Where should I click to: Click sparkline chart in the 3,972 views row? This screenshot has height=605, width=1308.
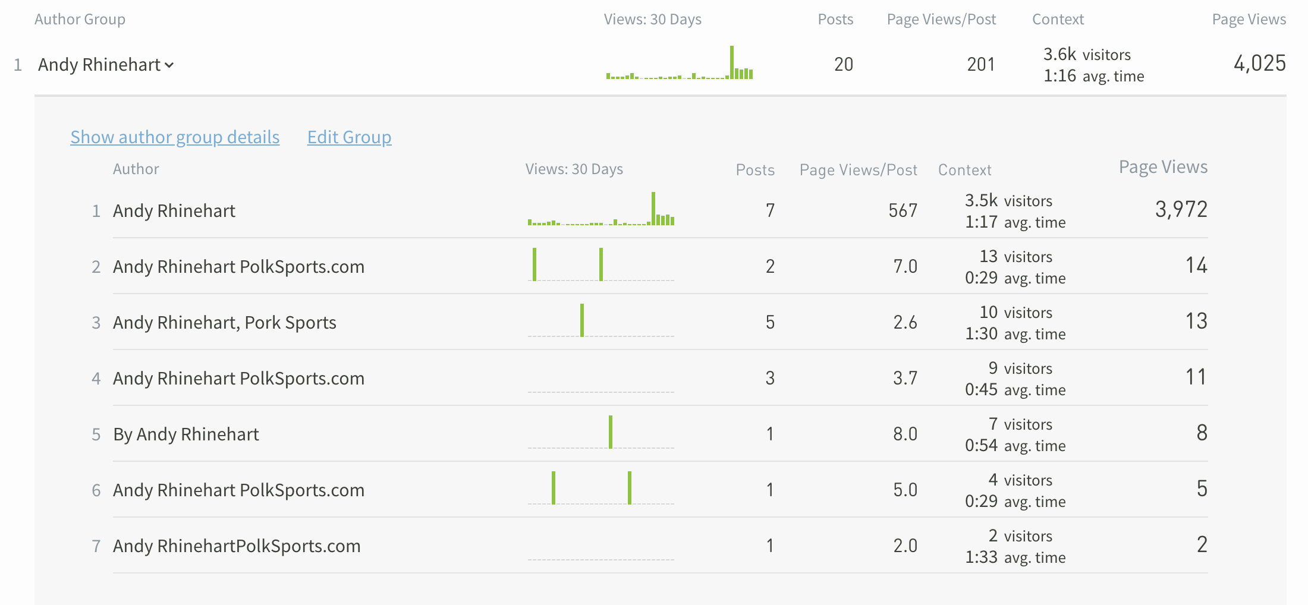click(601, 209)
